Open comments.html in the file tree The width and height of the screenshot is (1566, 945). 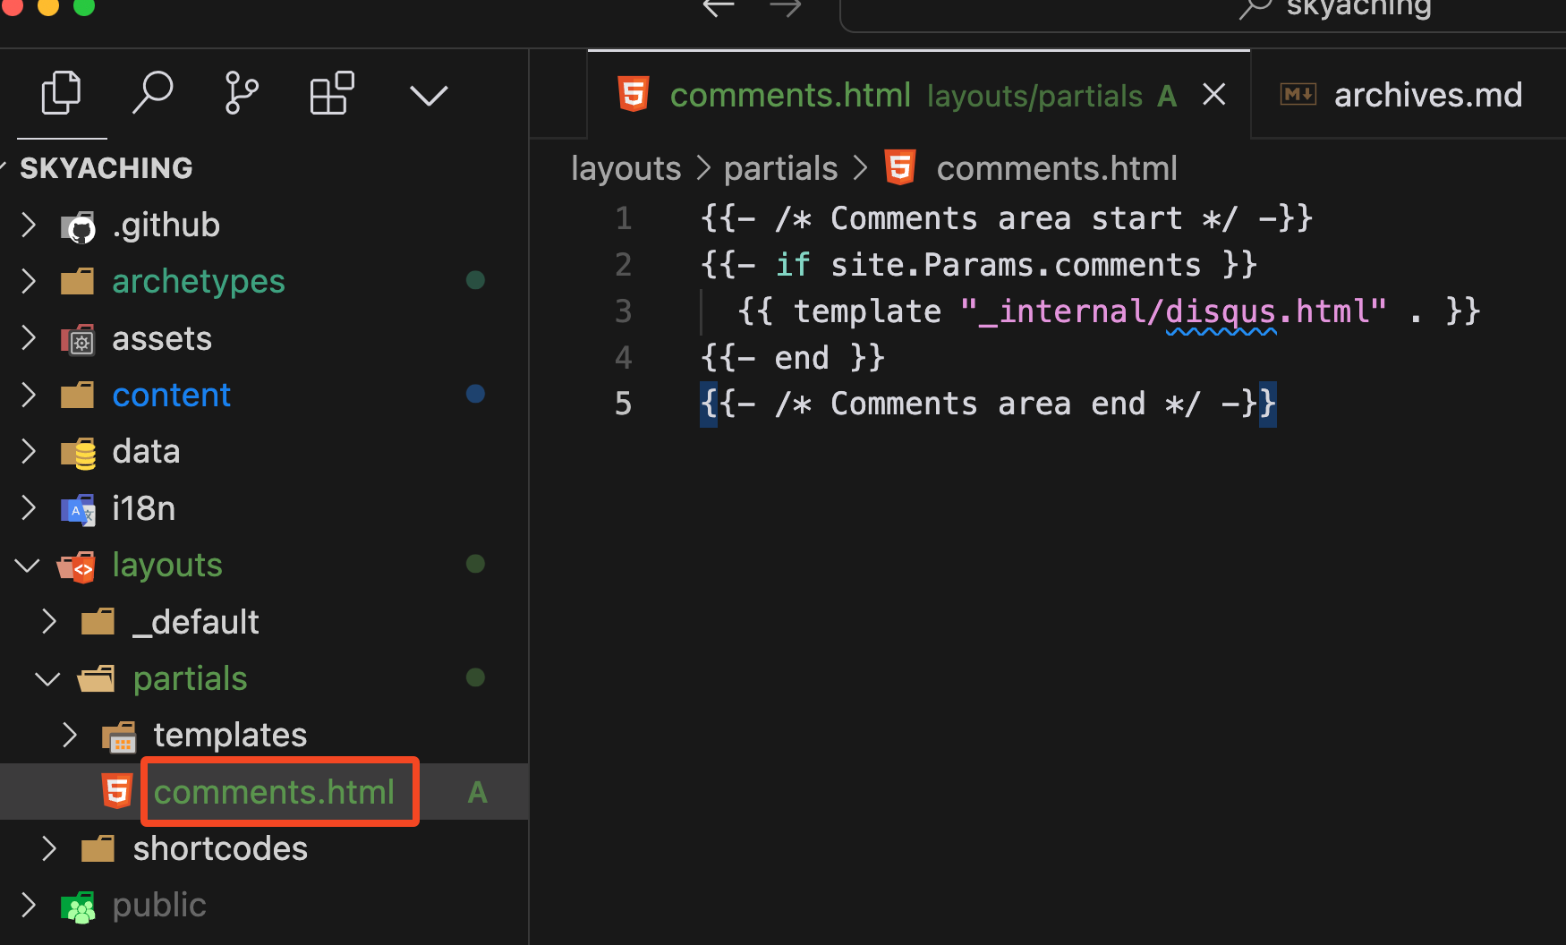(274, 792)
